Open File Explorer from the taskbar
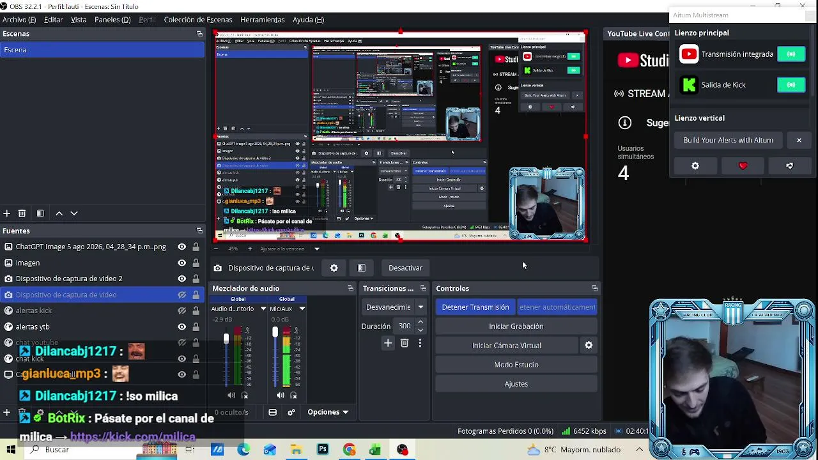Screen dimensions: 818x460 296,450
